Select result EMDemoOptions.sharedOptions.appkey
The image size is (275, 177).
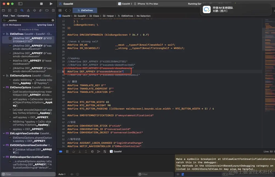pos(28,139)
